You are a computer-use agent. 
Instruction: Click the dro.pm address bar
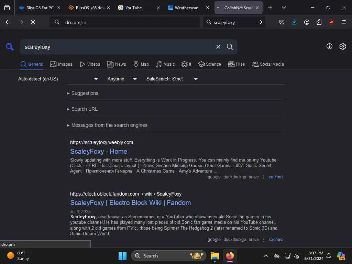coord(124,22)
